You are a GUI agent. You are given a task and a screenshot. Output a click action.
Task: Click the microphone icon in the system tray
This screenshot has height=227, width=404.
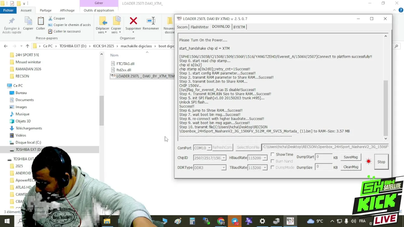pyautogui.click(x=346, y=221)
